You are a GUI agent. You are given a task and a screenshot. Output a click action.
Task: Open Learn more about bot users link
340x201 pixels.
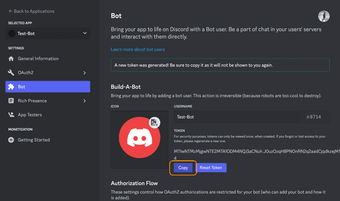(138, 50)
